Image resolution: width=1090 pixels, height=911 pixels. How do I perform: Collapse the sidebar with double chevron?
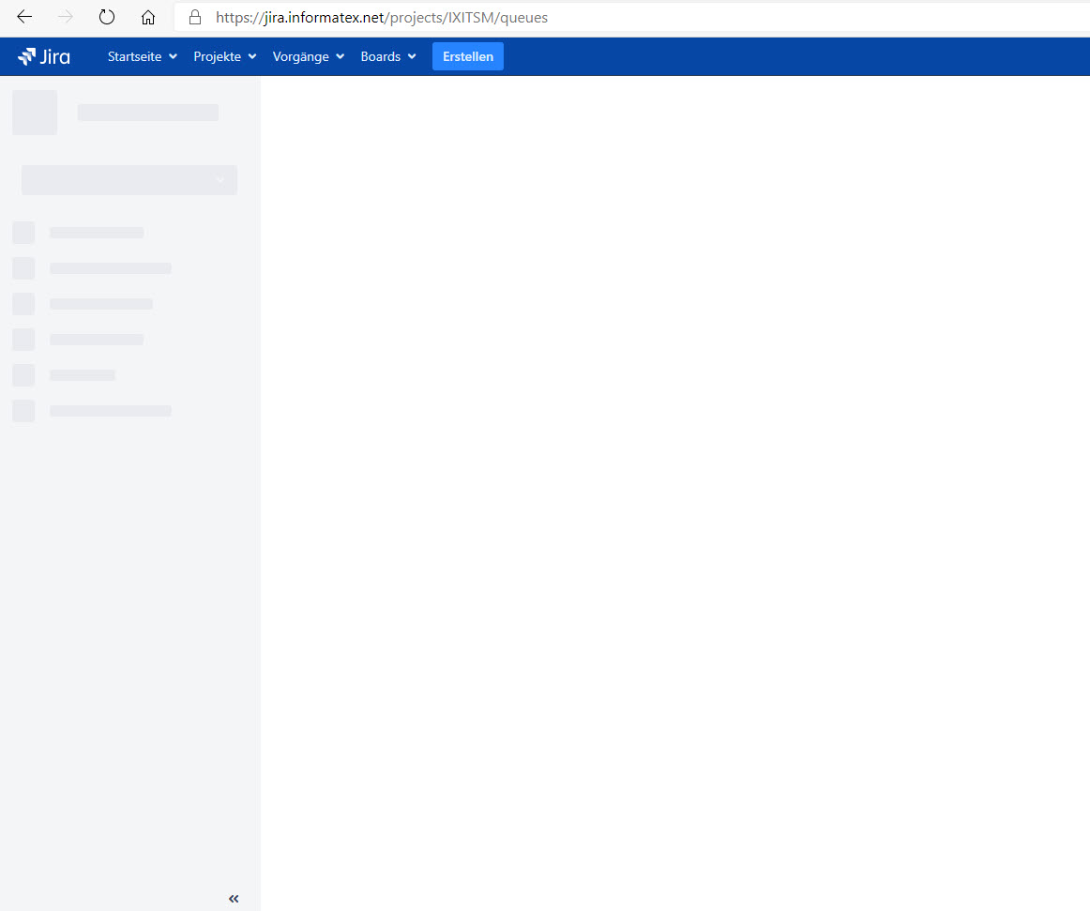(x=234, y=899)
